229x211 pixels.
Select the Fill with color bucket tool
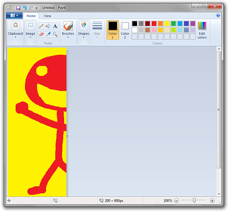tap(48, 26)
